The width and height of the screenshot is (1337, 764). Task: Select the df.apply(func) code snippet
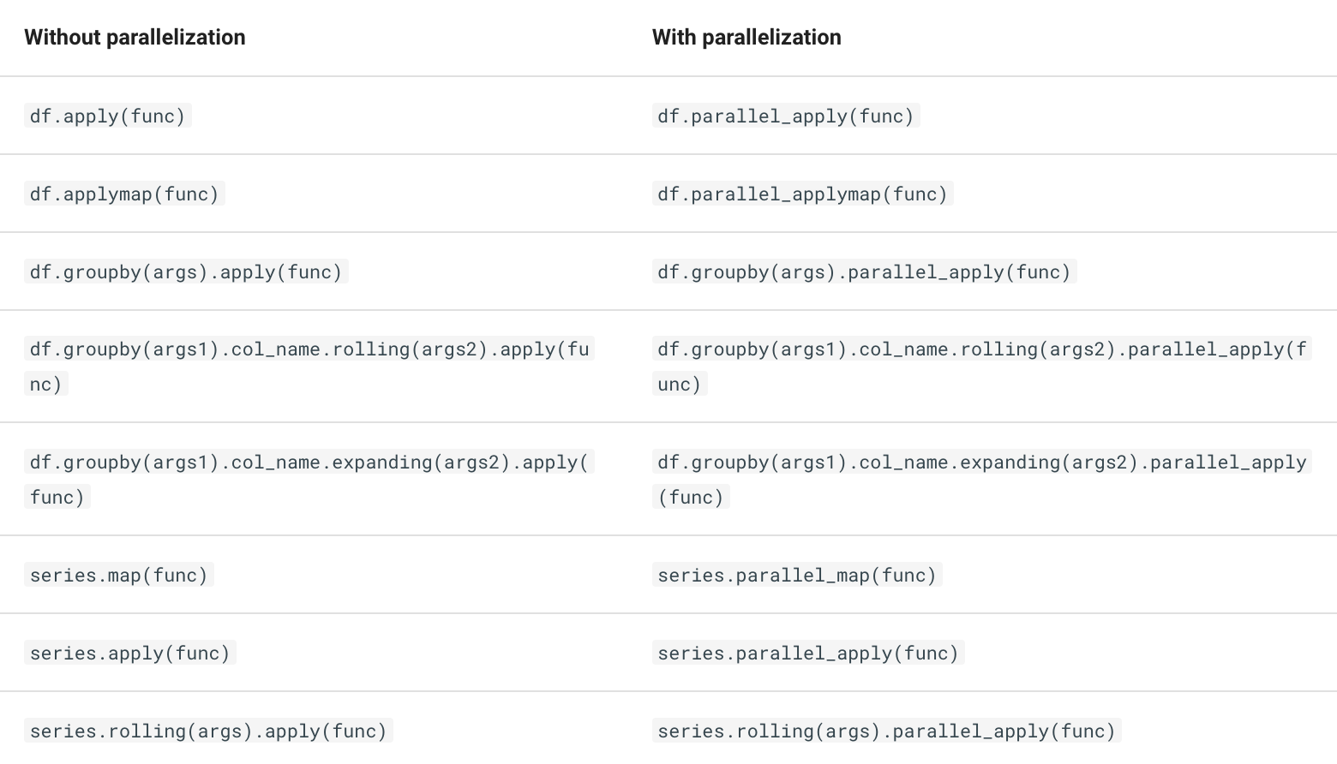(107, 116)
